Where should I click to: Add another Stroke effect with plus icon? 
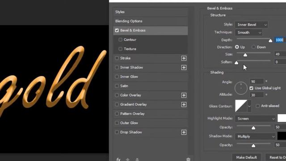pyautogui.click(x=184, y=58)
